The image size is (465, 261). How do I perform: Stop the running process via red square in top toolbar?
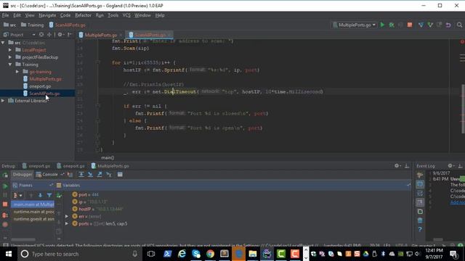[x=410, y=25]
